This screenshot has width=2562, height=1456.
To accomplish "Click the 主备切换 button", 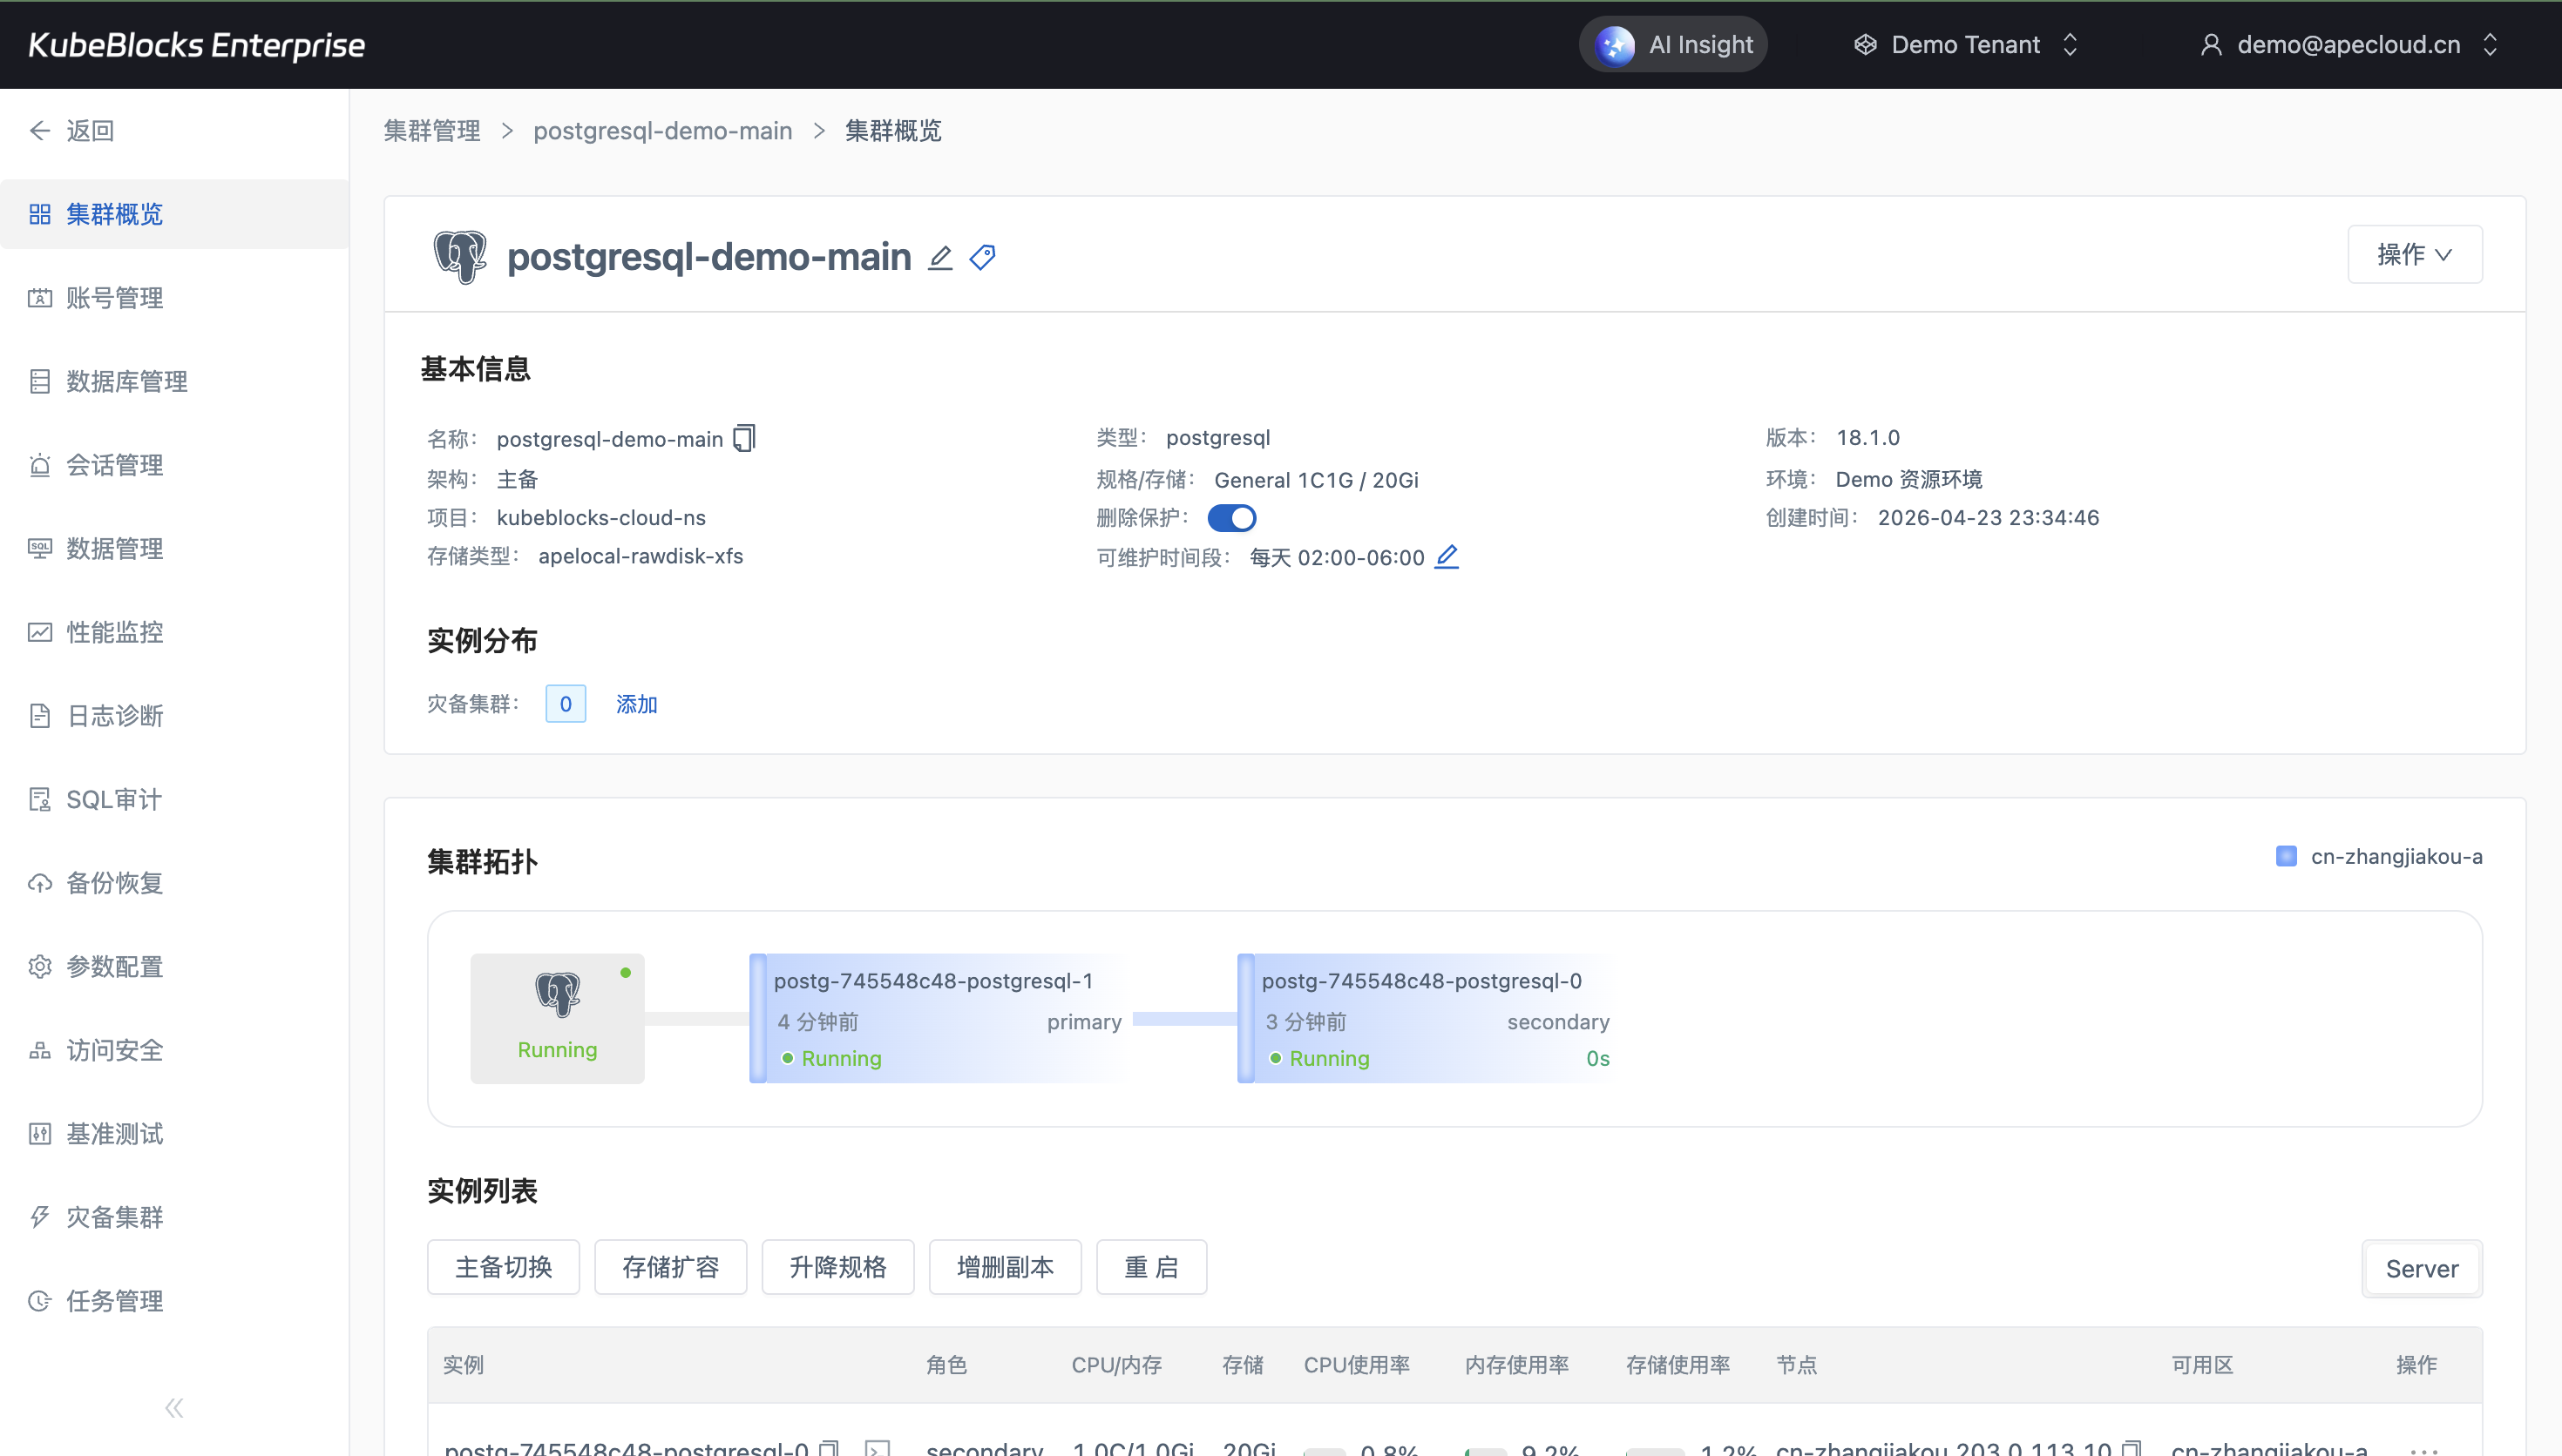I will tap(503, 1267).
